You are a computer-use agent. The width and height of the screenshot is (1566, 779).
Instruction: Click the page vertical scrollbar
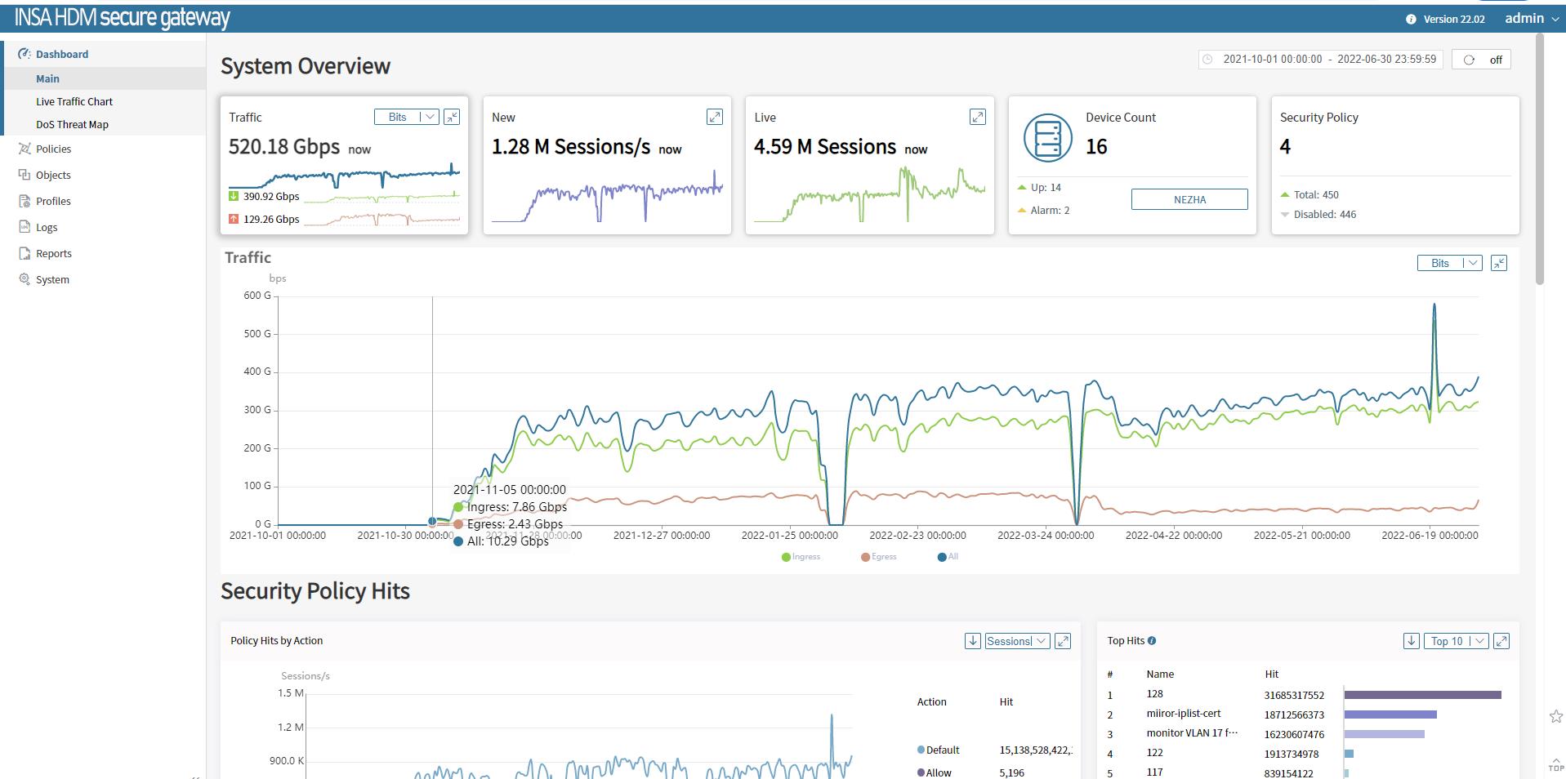click(x=1540, y=163)
